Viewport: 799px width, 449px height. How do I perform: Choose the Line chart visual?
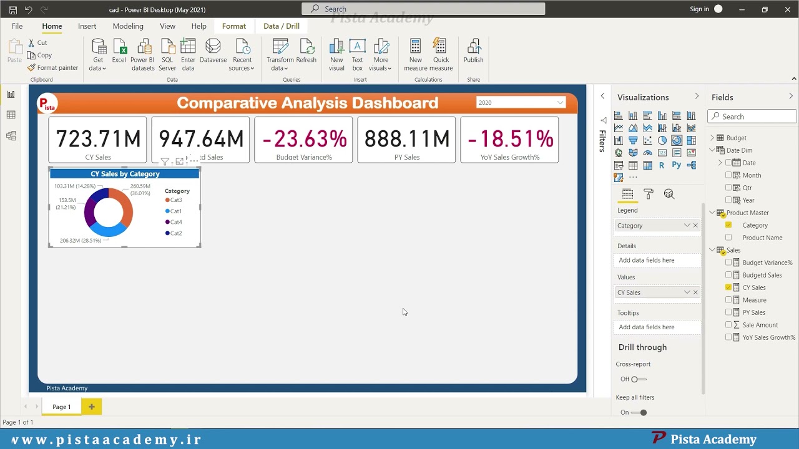618,128
